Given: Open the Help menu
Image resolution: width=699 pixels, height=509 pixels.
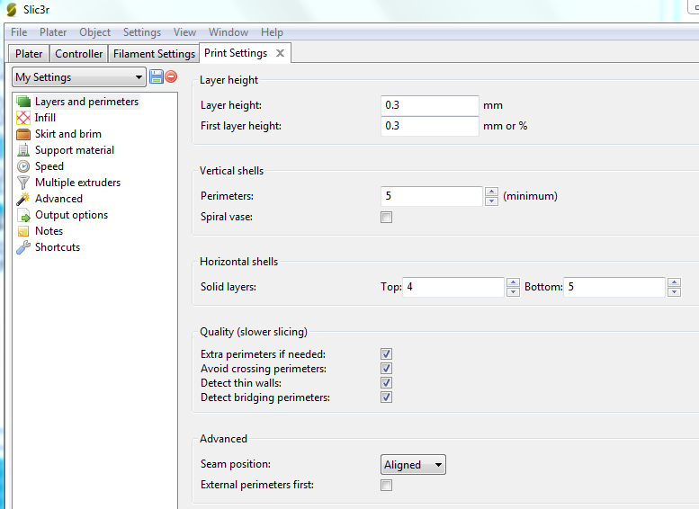Looking at the screenshot, I should pos(272,32).
